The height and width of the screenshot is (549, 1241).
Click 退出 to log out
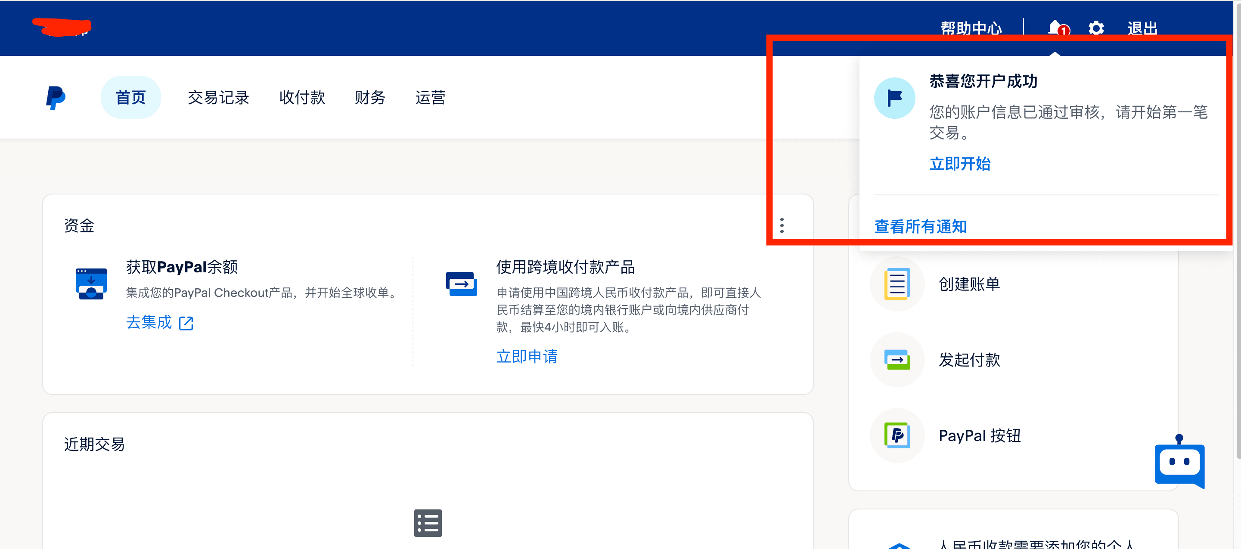1142,28
